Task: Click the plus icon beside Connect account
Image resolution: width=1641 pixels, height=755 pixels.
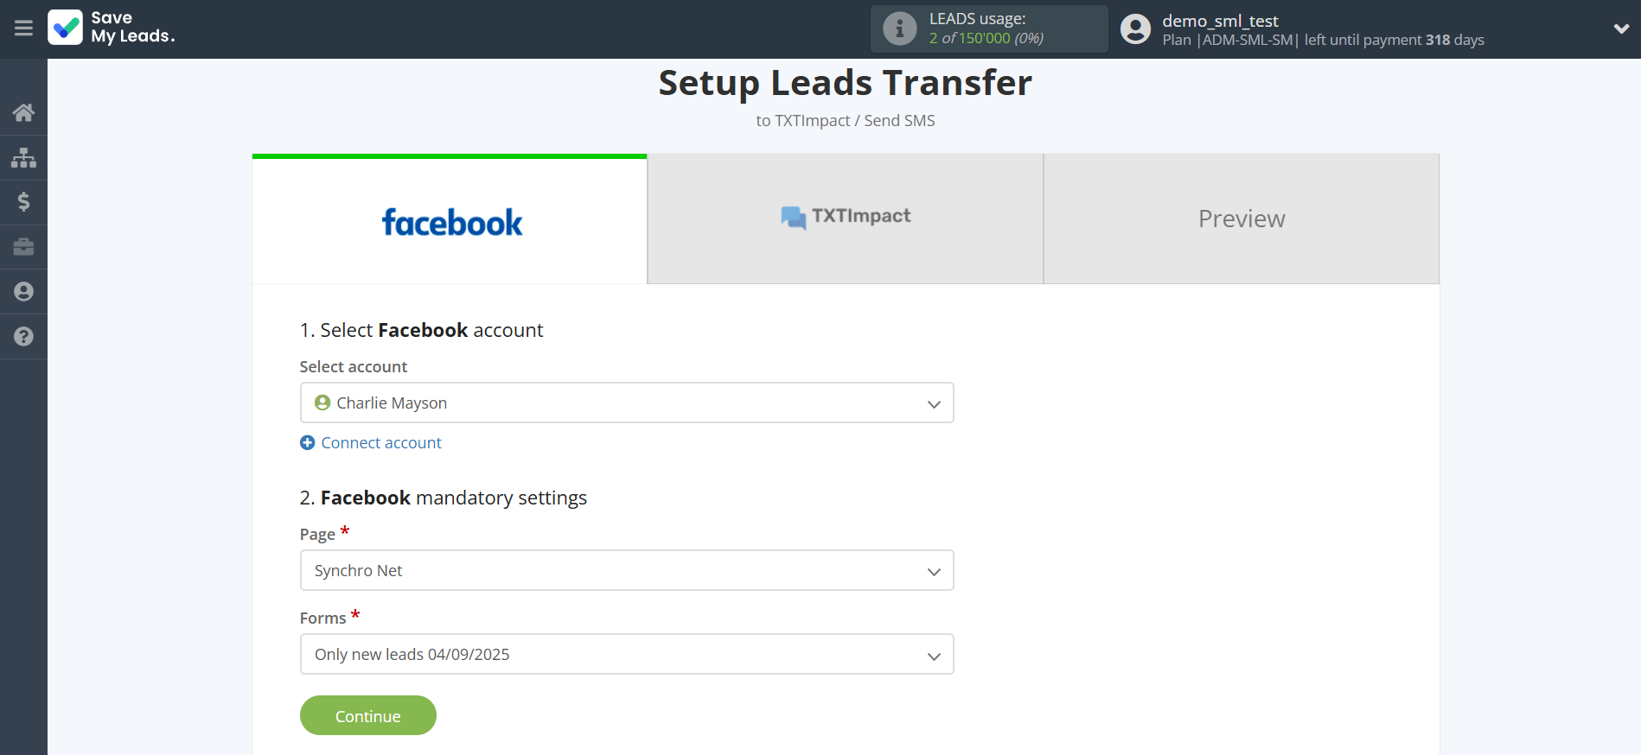Action: (307, 442)
